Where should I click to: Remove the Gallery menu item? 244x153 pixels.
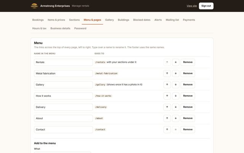coord(188,85)
